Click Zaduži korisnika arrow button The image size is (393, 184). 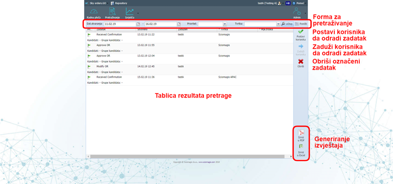pos(301,50)
